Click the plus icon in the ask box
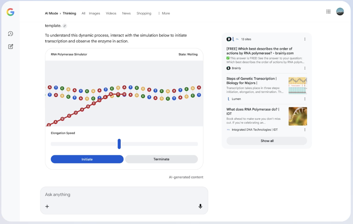Screen dimensions: 353x224 pyautogui.click(x=47, y=206)
